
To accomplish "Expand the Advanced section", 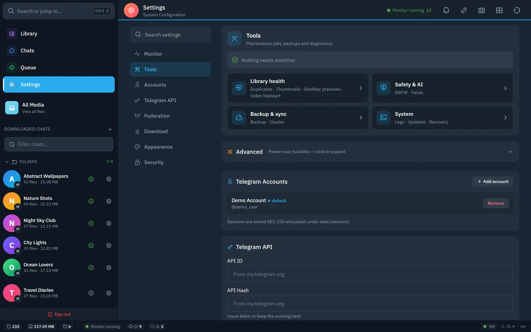I will [x=370, y=152].
